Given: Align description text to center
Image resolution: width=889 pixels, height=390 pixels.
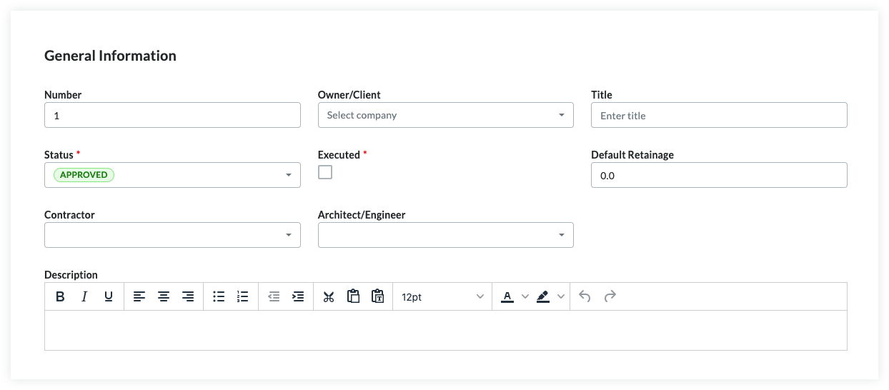Looking at the screenshot, I should pos(164,296).
